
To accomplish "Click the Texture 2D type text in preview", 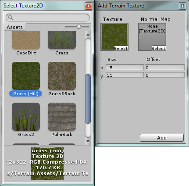I will coord(48,156).
